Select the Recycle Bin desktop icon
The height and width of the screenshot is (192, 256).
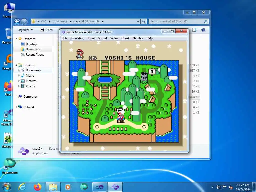(7, 36)
